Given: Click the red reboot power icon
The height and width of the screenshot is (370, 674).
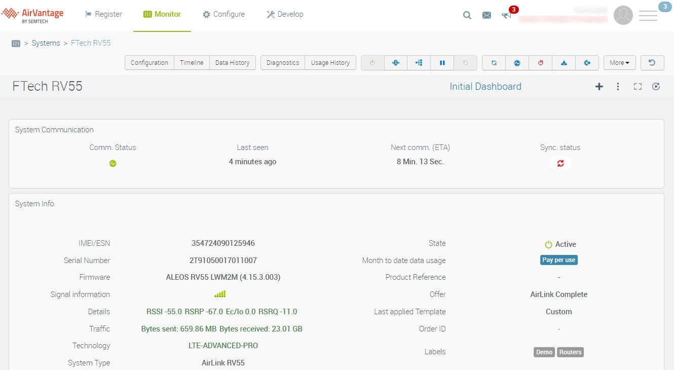Looking at the screenshot, I should [x=541, y=63].
